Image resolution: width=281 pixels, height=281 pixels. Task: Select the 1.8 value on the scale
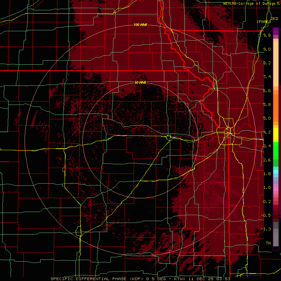coord(267,174)
